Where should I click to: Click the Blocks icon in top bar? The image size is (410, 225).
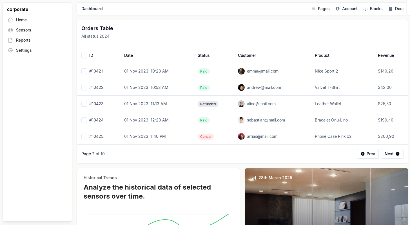coord(366,9)
